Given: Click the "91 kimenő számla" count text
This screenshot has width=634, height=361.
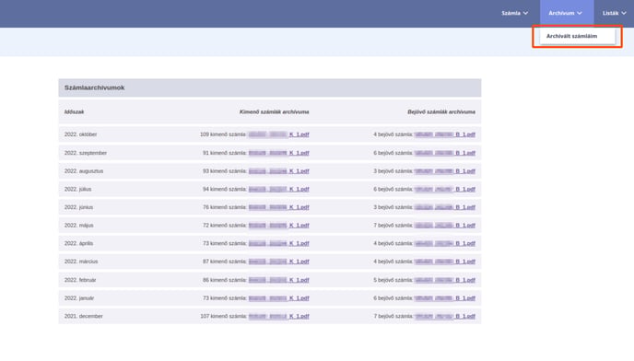Looking at the screenshot, I should [225, 153].
